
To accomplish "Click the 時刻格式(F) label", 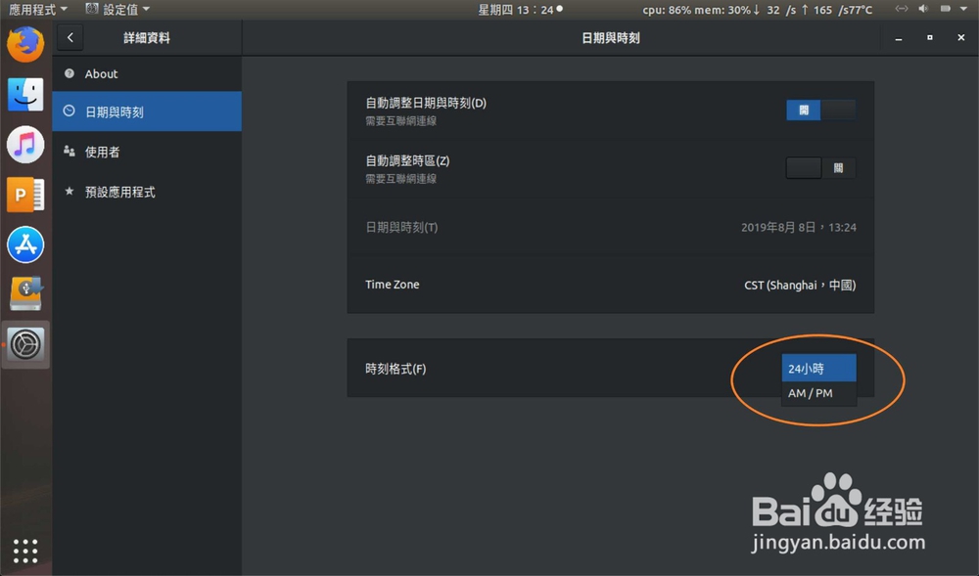I will point(396,369).
